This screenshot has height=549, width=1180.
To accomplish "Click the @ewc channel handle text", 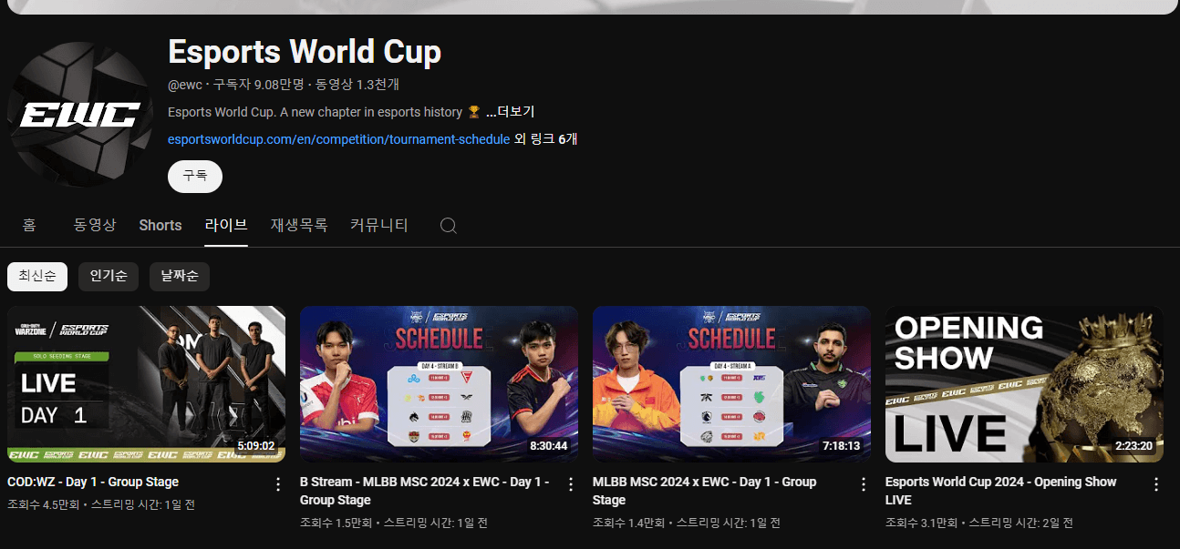I will [185, 85].
